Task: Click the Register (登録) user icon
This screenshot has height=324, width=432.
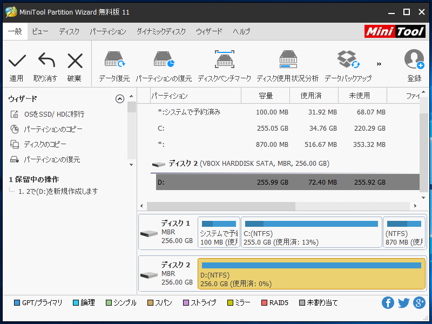Action: [414, 59]
